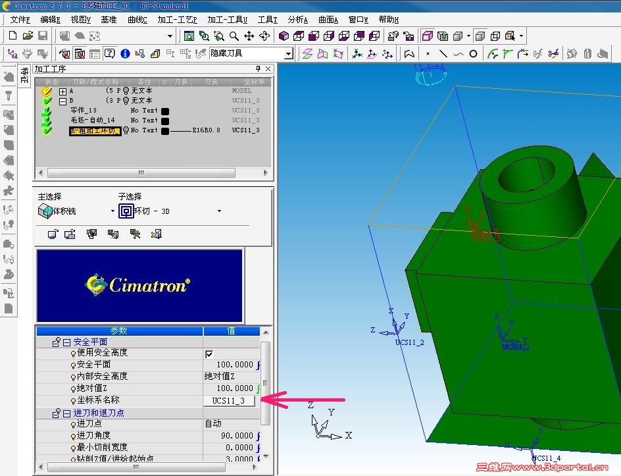The height and width of the screenshot is (476, 621).
Task: Click the tools-crossed icon below 环切 dropdown
Action: [x=135, y=234]
